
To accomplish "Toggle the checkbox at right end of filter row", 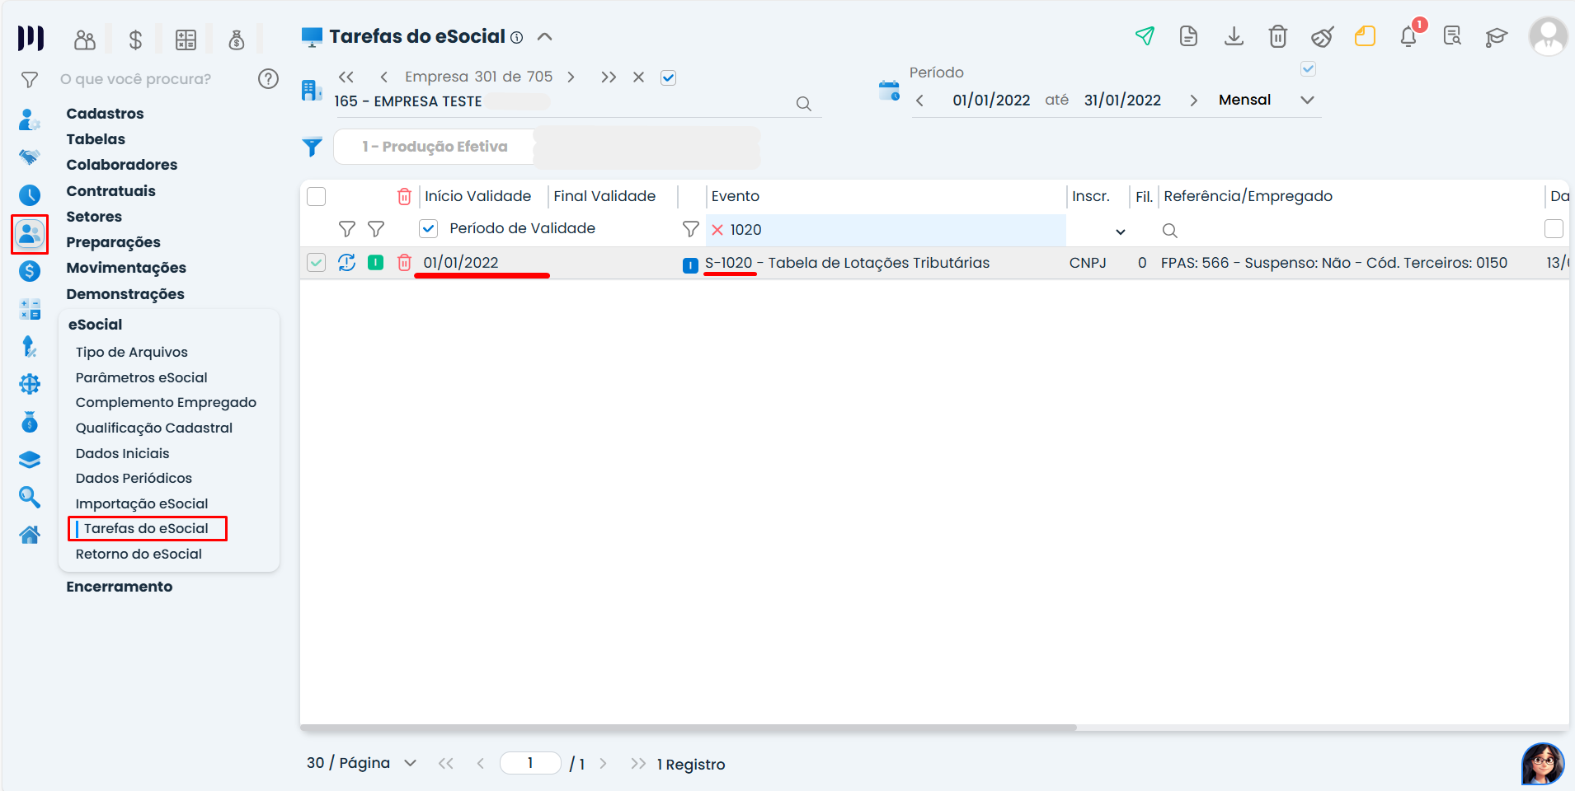I will tap(1554, 228).
